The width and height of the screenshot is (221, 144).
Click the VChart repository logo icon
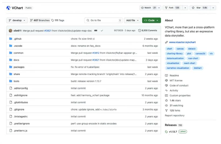click(x=8, y=8)
